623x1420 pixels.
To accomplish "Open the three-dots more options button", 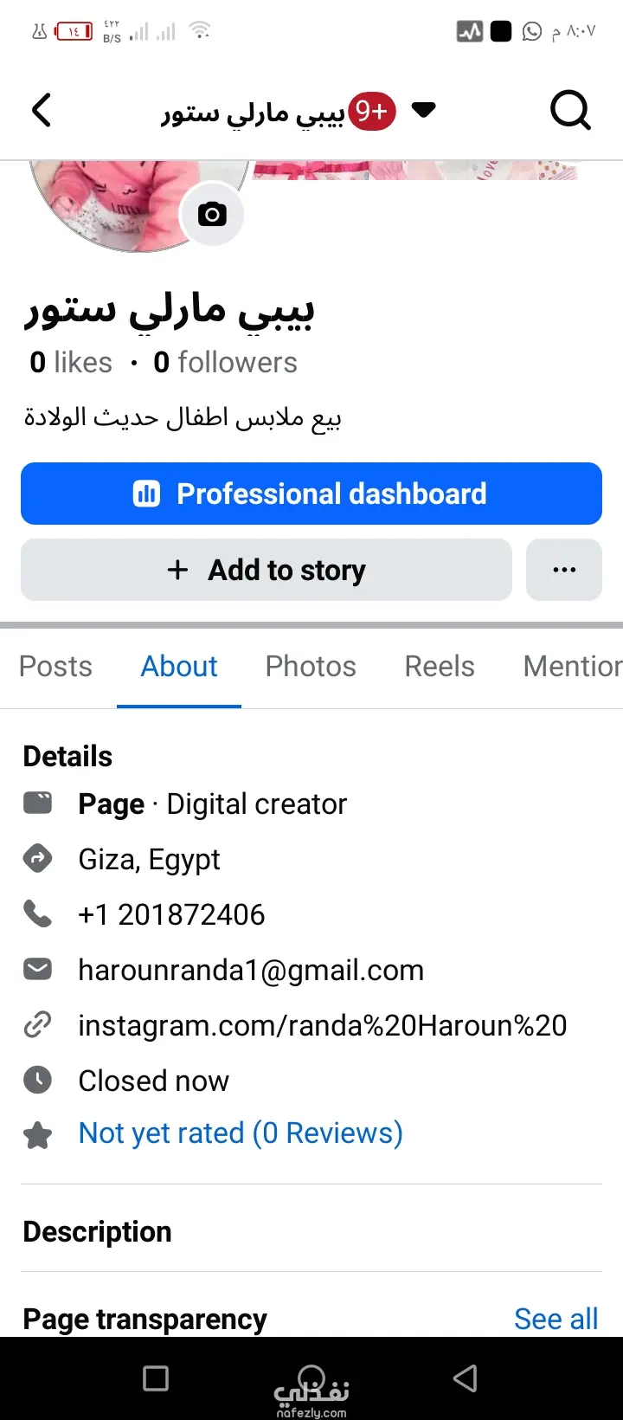I will coord(564,570).
